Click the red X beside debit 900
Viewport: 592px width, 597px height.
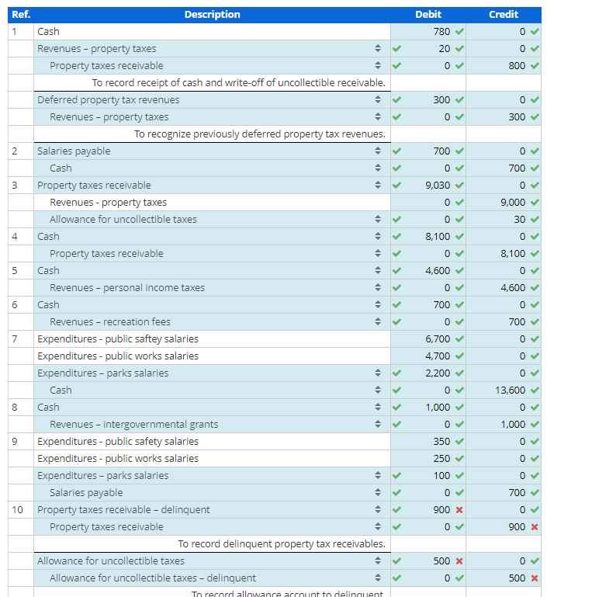coord(459,510)
